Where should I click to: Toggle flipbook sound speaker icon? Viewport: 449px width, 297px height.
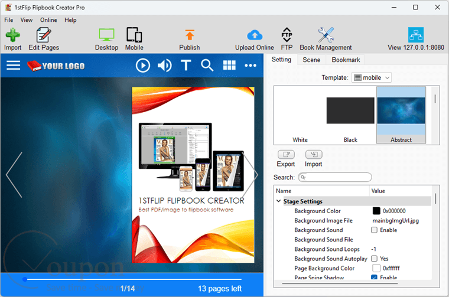[165, 66]
